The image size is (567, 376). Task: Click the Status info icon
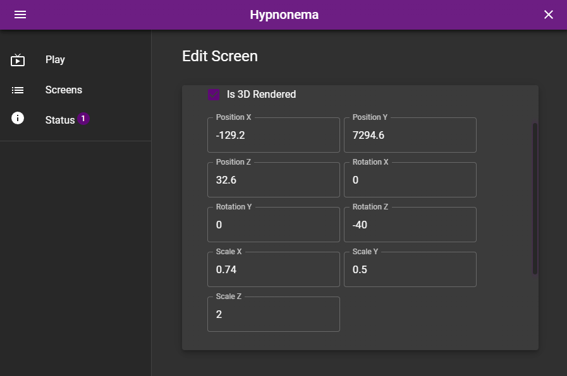pos(18,119)
